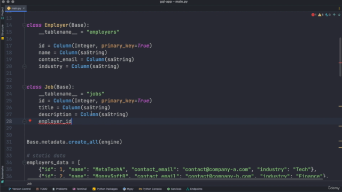This screenshot has width=342, height=192.
Task: Open the Python Console tool window
Action: [x=150, y=189]
